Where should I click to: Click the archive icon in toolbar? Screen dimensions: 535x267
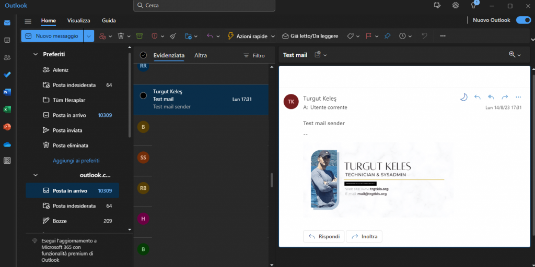tap(139, 36)
